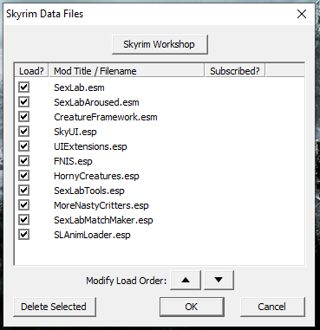
Task: Close the Skyrim Data Files dialog
Action: click(302, 14)
